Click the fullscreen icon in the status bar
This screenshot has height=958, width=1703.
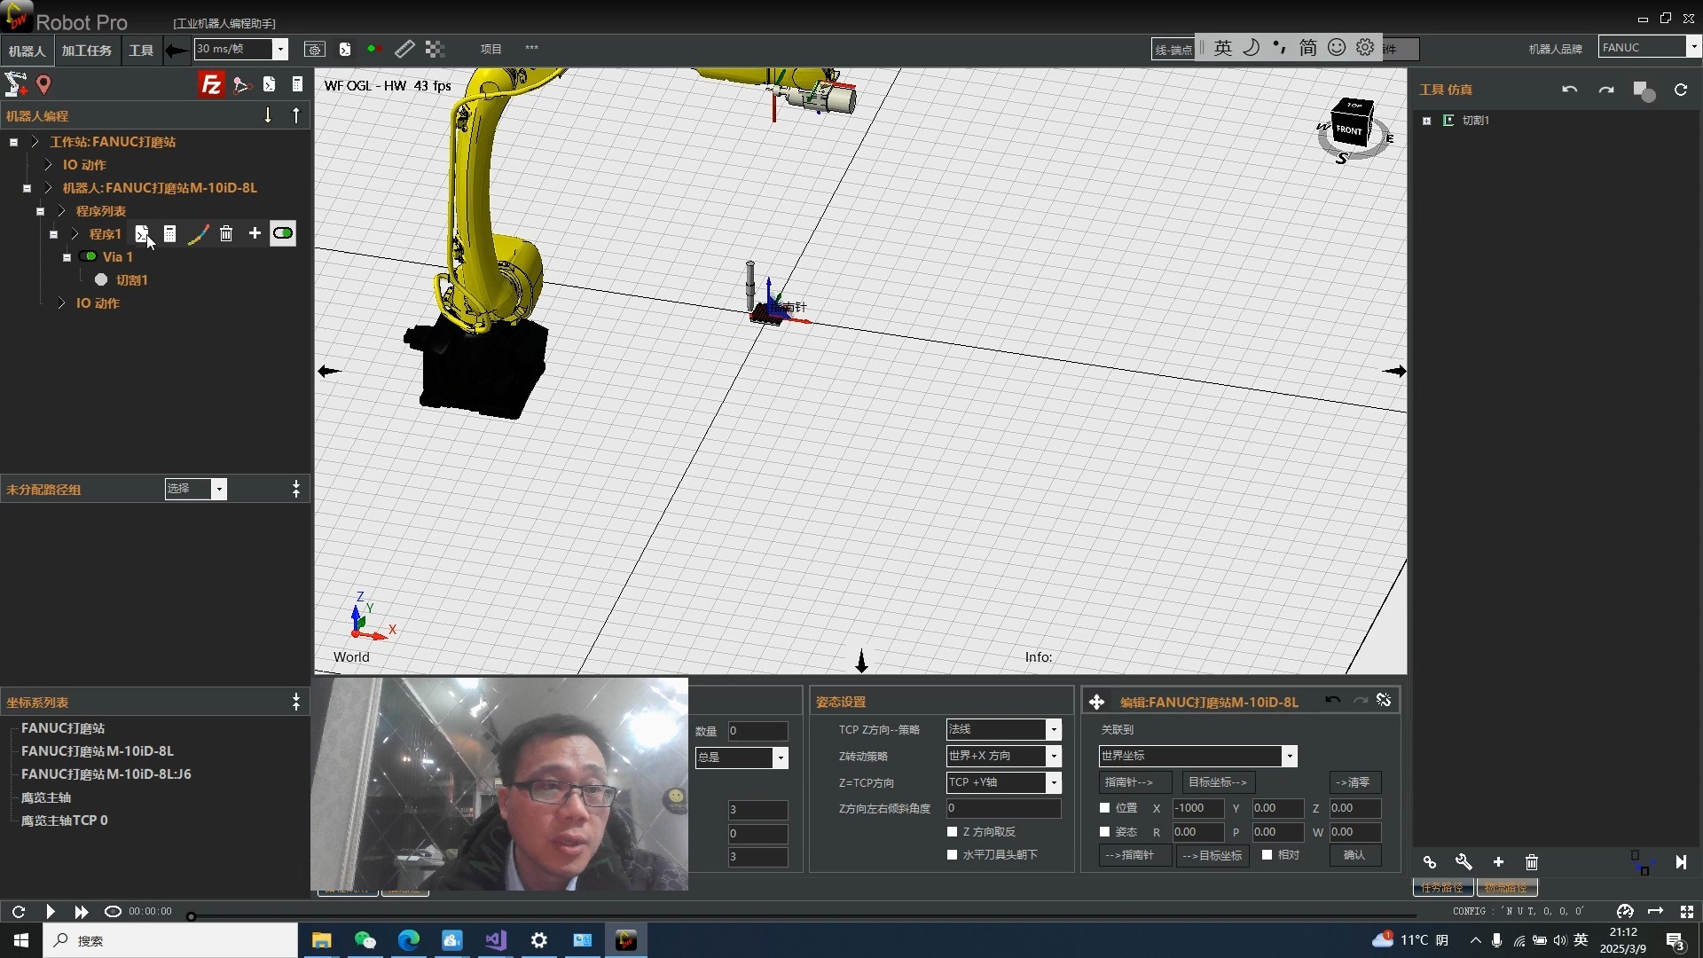[x=1687, y=911]
